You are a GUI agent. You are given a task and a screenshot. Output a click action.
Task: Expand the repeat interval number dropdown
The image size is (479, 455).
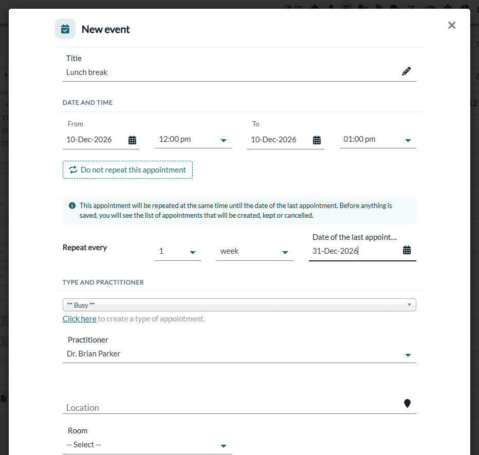(177, 252)
